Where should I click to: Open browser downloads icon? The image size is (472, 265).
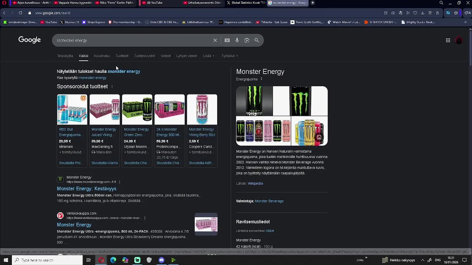pos(423,13)
